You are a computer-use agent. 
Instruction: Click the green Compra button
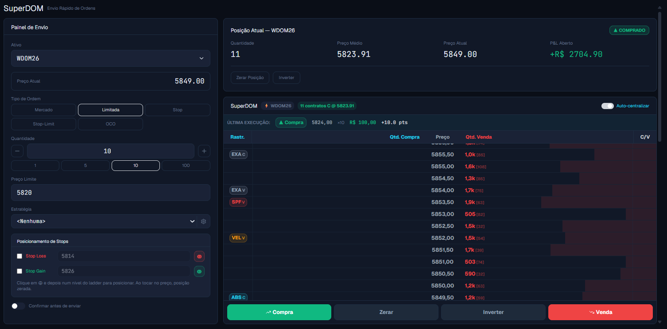click(279, 312)
